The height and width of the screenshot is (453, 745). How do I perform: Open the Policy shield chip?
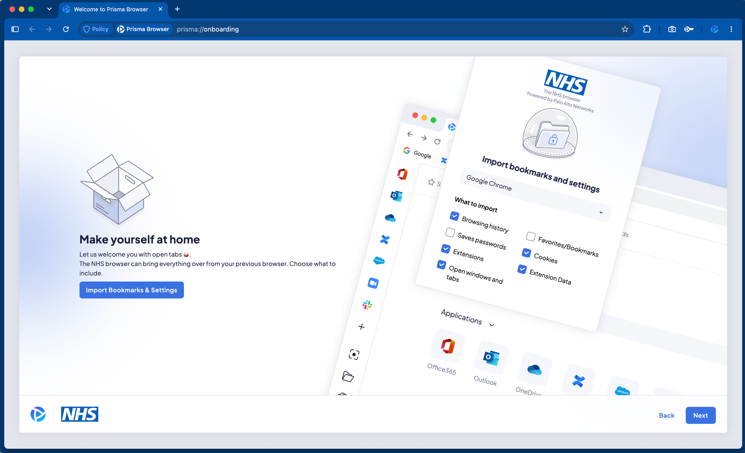pos(96,29)
